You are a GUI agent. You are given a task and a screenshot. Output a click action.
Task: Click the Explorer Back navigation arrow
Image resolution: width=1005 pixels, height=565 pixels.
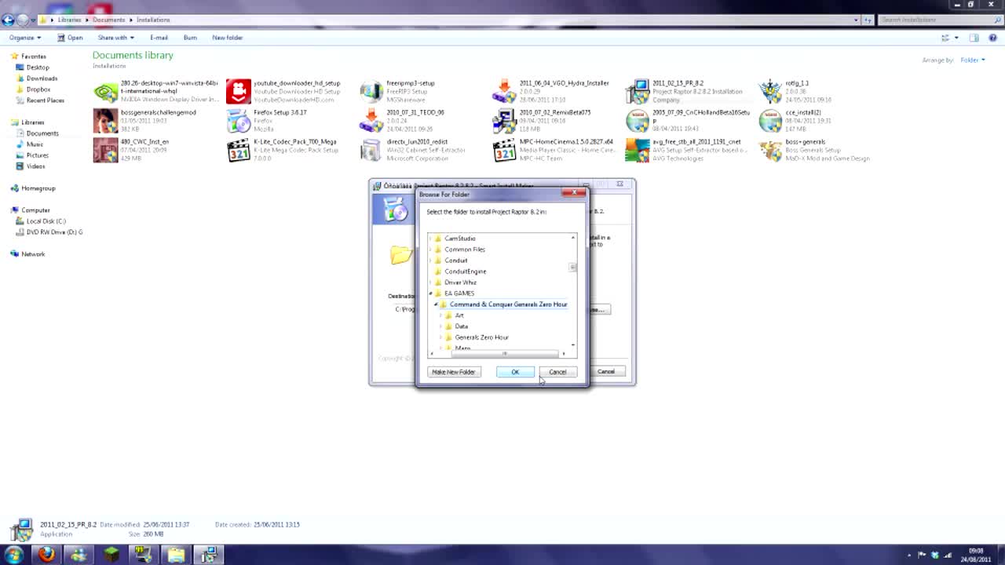click(x=8, y=20)
